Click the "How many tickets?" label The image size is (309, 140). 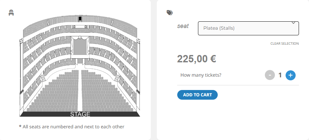tap(201, 75)
